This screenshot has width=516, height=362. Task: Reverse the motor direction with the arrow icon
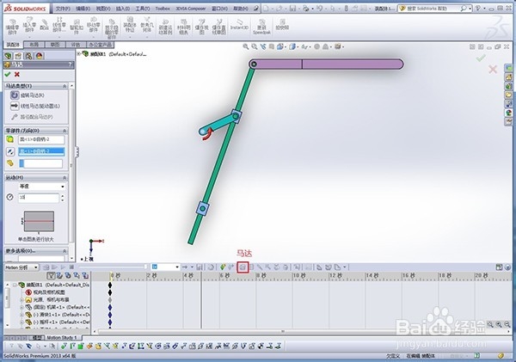point(10,151)
